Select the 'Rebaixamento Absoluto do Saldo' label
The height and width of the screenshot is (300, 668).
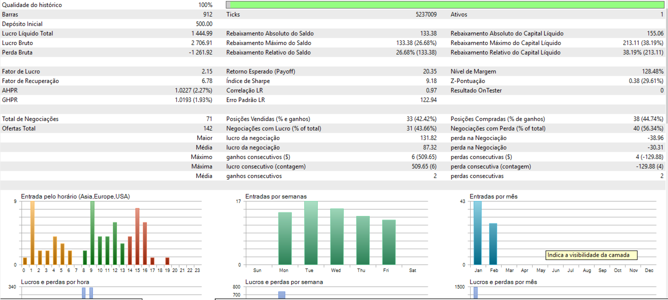point(270,33)
